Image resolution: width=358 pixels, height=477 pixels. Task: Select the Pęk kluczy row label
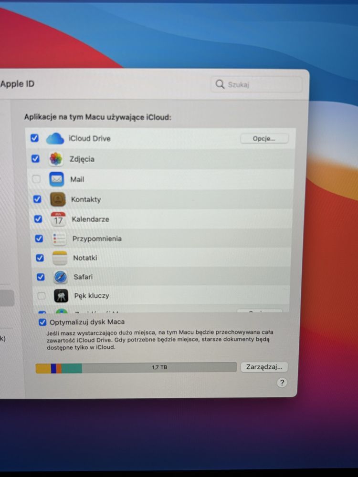tap(92, 296)
